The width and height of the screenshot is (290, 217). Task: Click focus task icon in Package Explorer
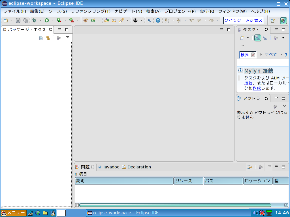[x=59, y=38]
